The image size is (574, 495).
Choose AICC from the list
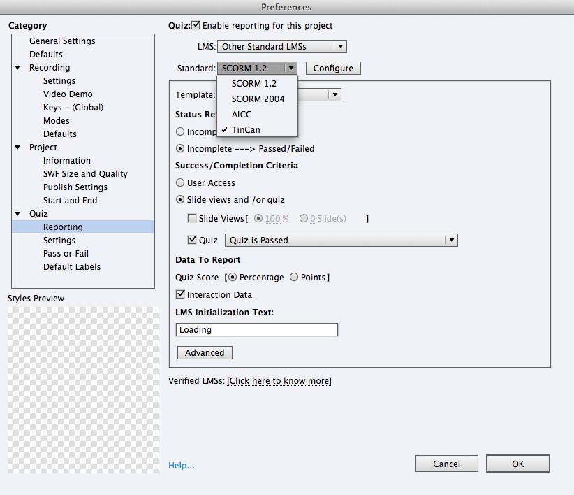(x=242, y=115)
